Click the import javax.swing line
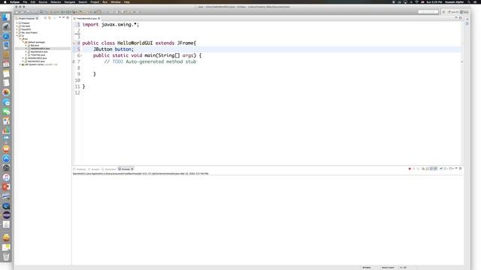This screenshot has height=270, width=481. pyautogui.click(x=110, y=25)
